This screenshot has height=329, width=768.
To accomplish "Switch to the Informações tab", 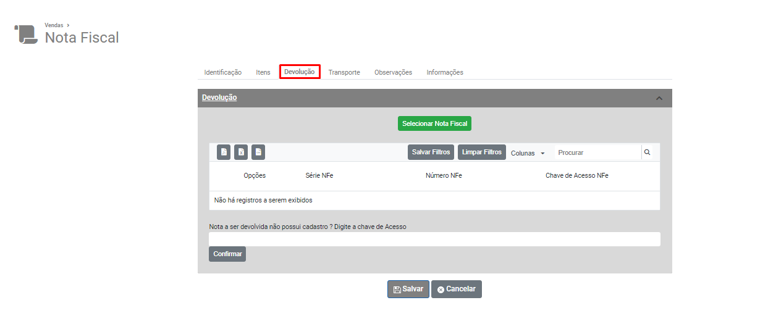I will pos(445,72).
